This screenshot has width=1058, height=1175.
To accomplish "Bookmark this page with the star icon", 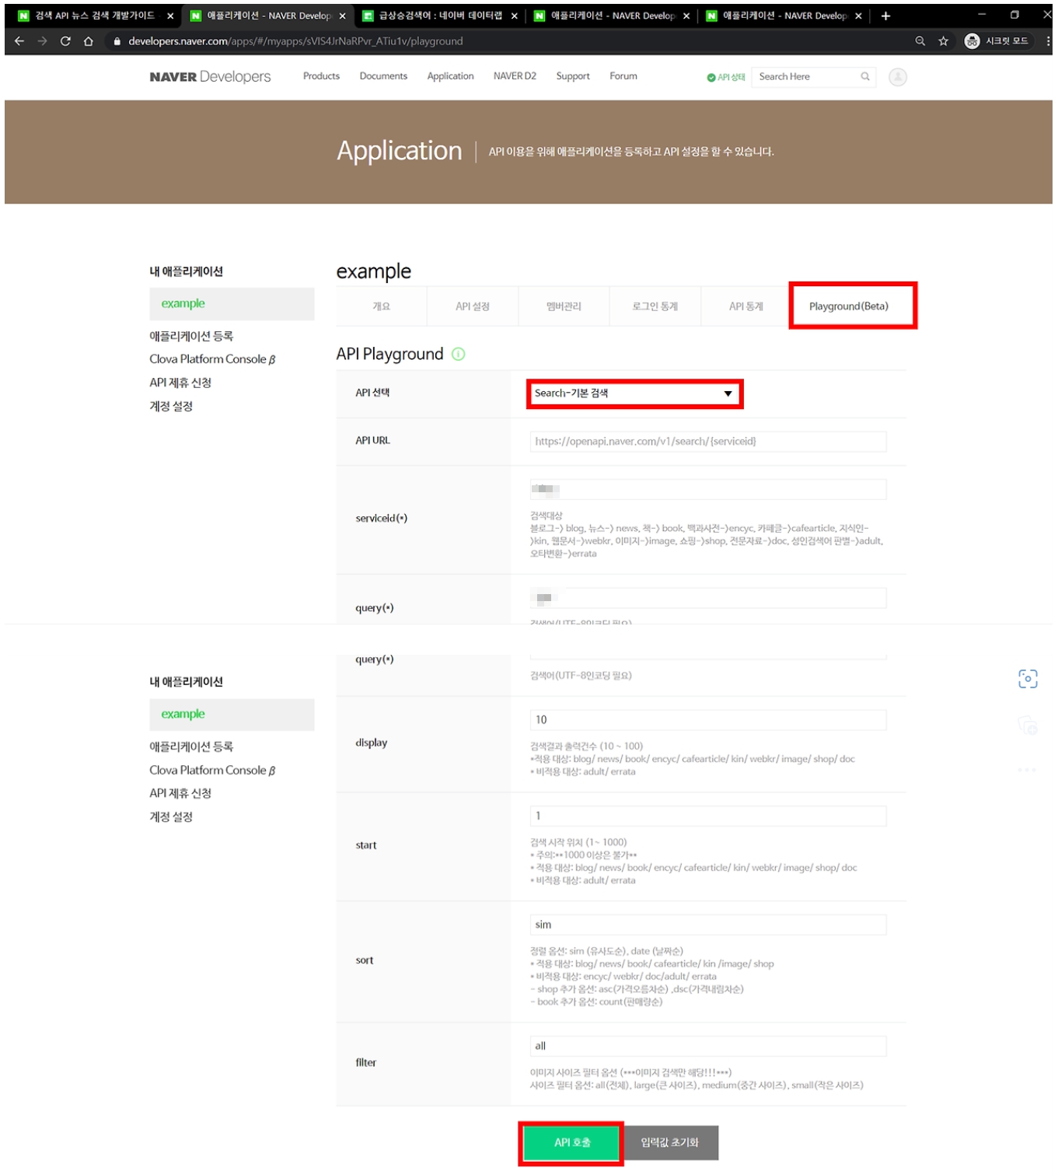I will tap(944, 41).
